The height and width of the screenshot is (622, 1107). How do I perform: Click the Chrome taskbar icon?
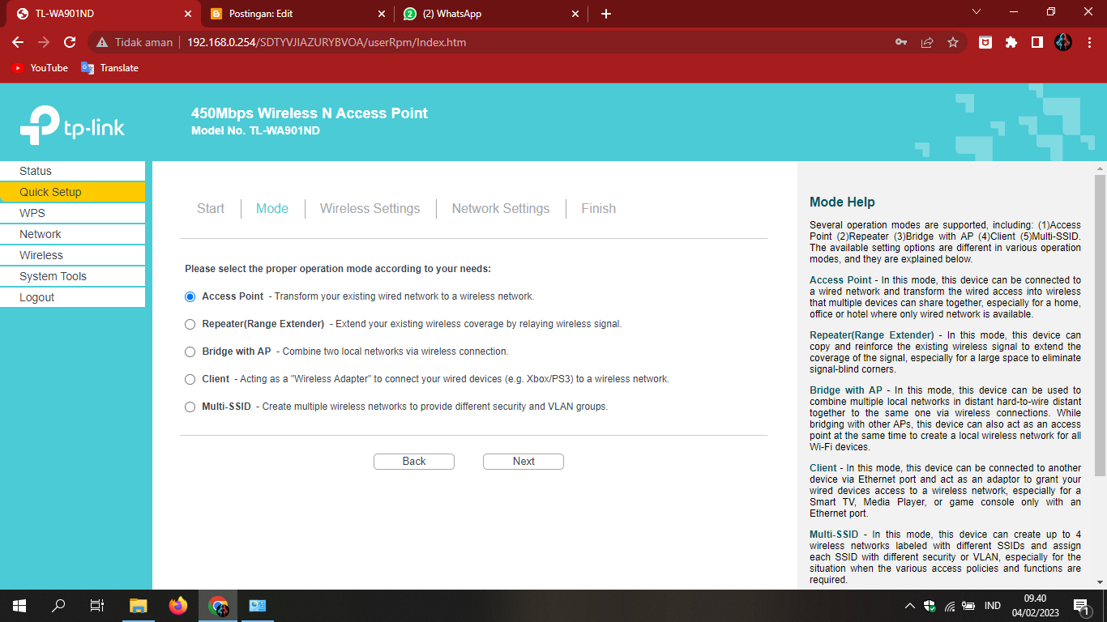tap(218, 606)
